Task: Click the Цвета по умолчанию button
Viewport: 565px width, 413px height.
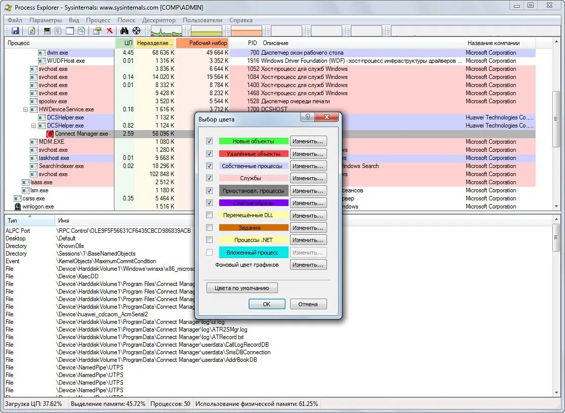Action: point(242,288)
